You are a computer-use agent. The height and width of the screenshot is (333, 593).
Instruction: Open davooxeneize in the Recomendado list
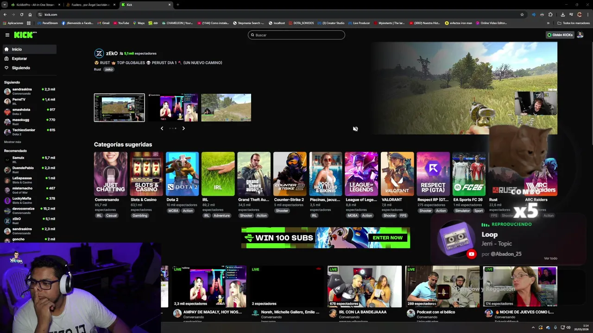pyautogui.click(x=29, y=210)
